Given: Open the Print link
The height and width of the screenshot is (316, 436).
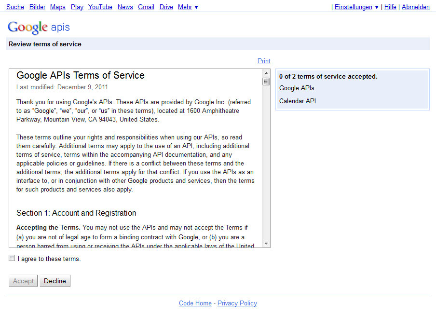Looking at the screenshot, I should coord(264,61).
